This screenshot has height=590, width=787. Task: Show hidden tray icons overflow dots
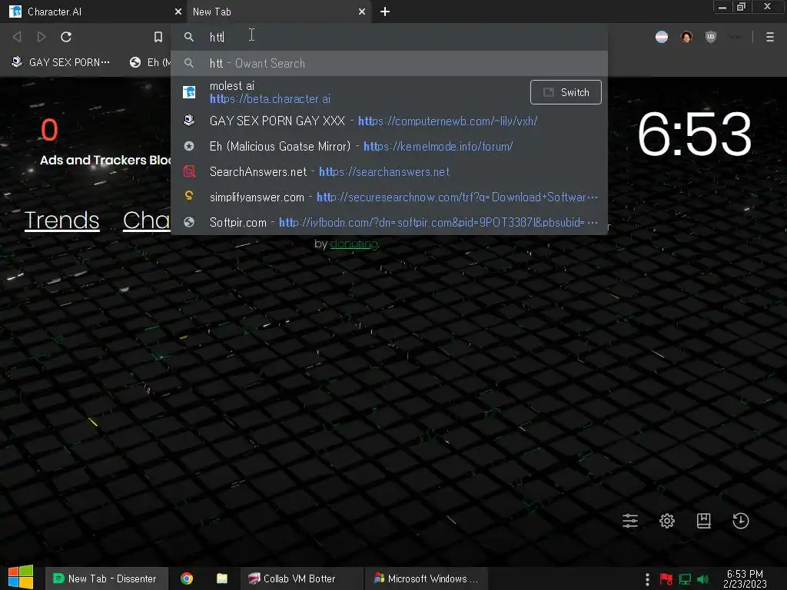point(647,579)
